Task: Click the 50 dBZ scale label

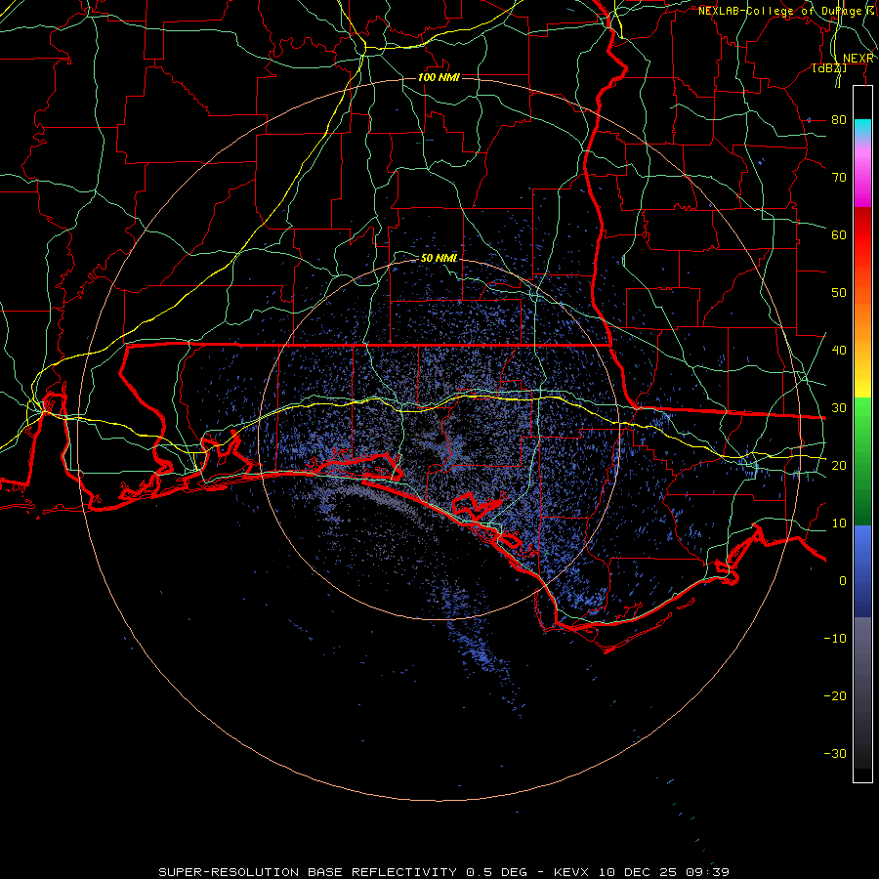Action: [839, 293]
